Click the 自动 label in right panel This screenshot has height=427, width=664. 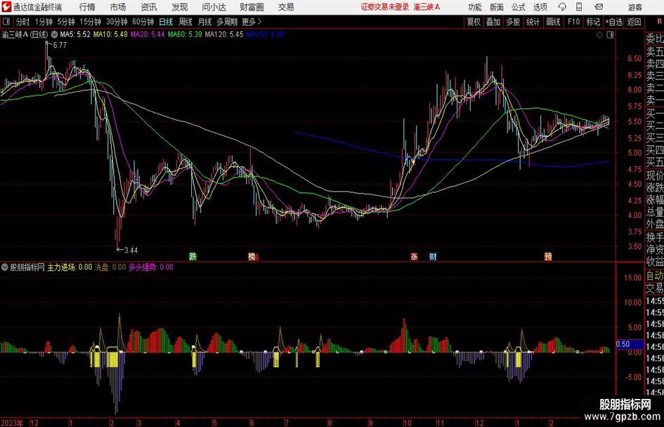pyautogui.click(x=655, y=276)
